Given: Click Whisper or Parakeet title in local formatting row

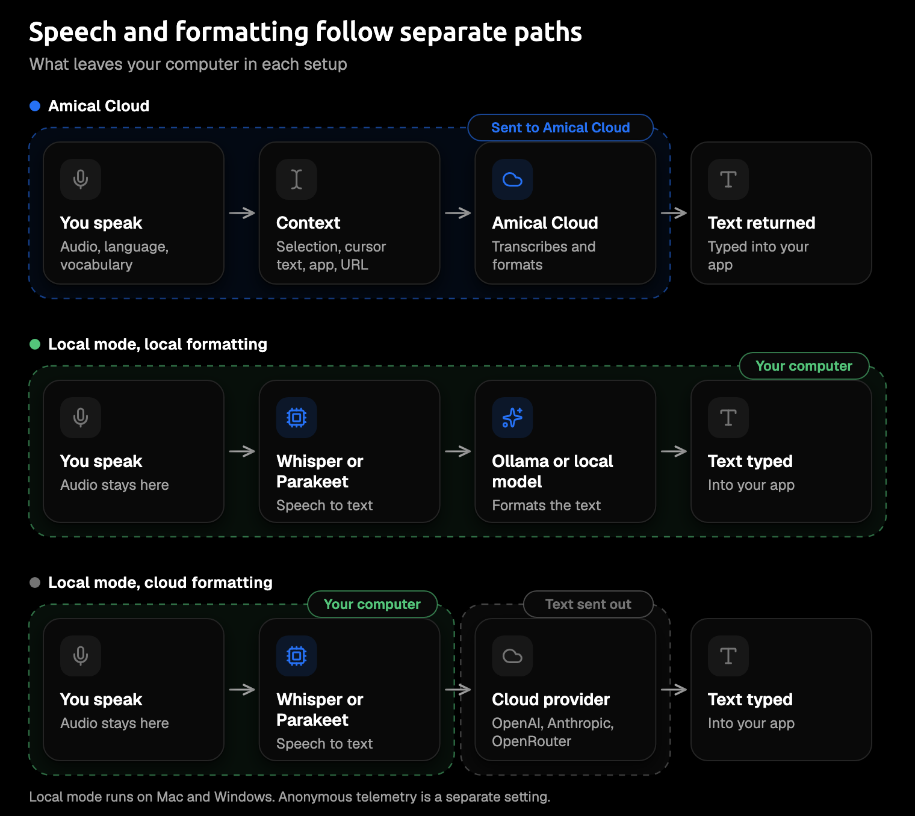Looking at the screenshot, I should coord(320,471).
